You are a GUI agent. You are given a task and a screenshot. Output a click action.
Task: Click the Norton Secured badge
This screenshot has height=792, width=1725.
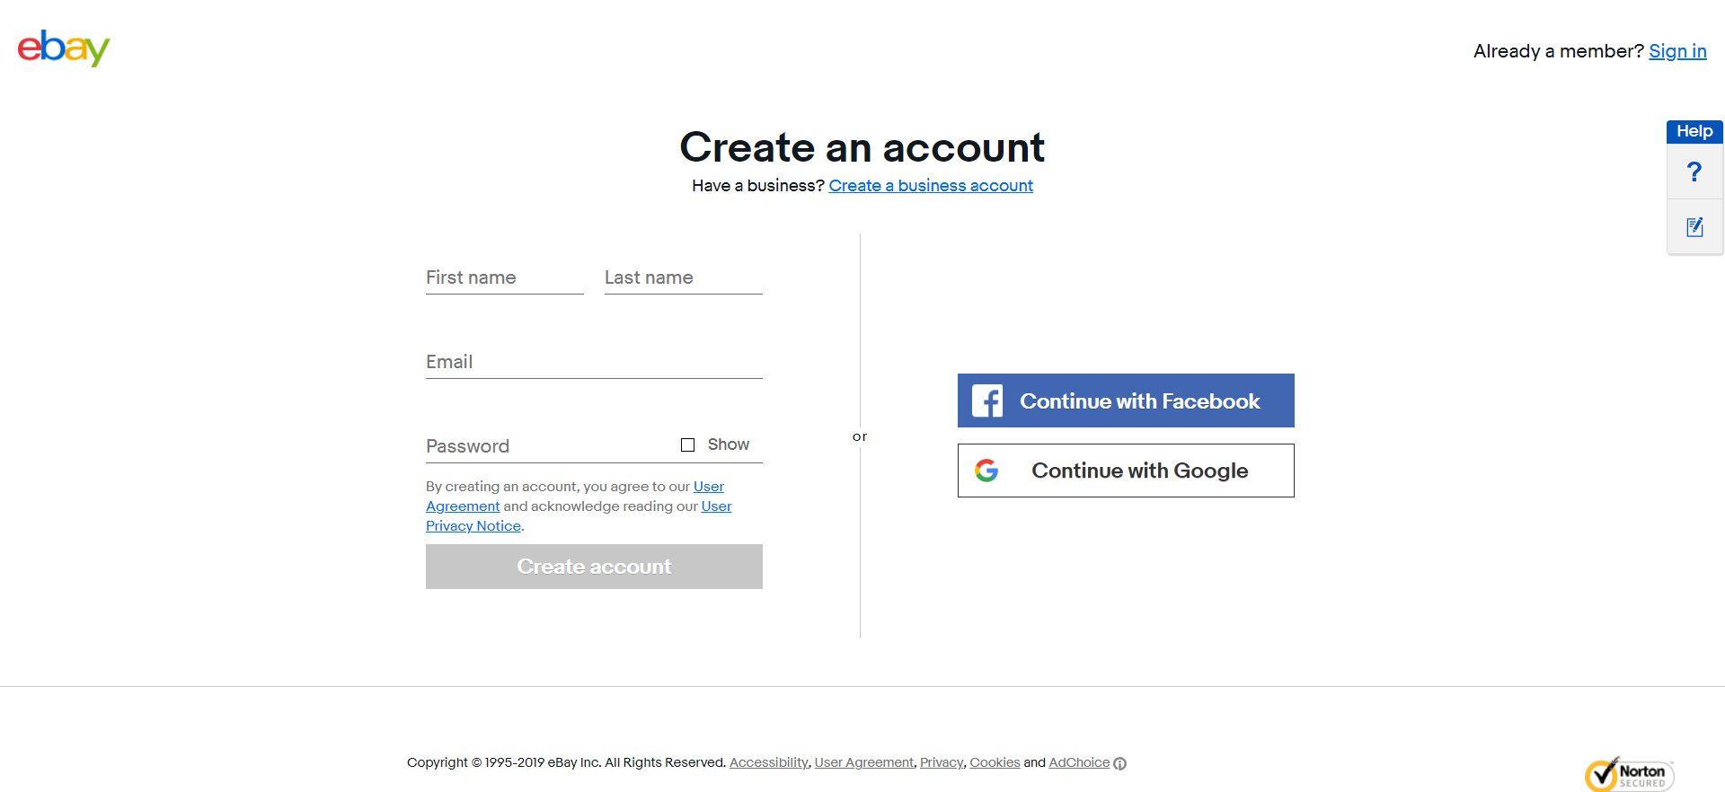tap(1629, 774)
